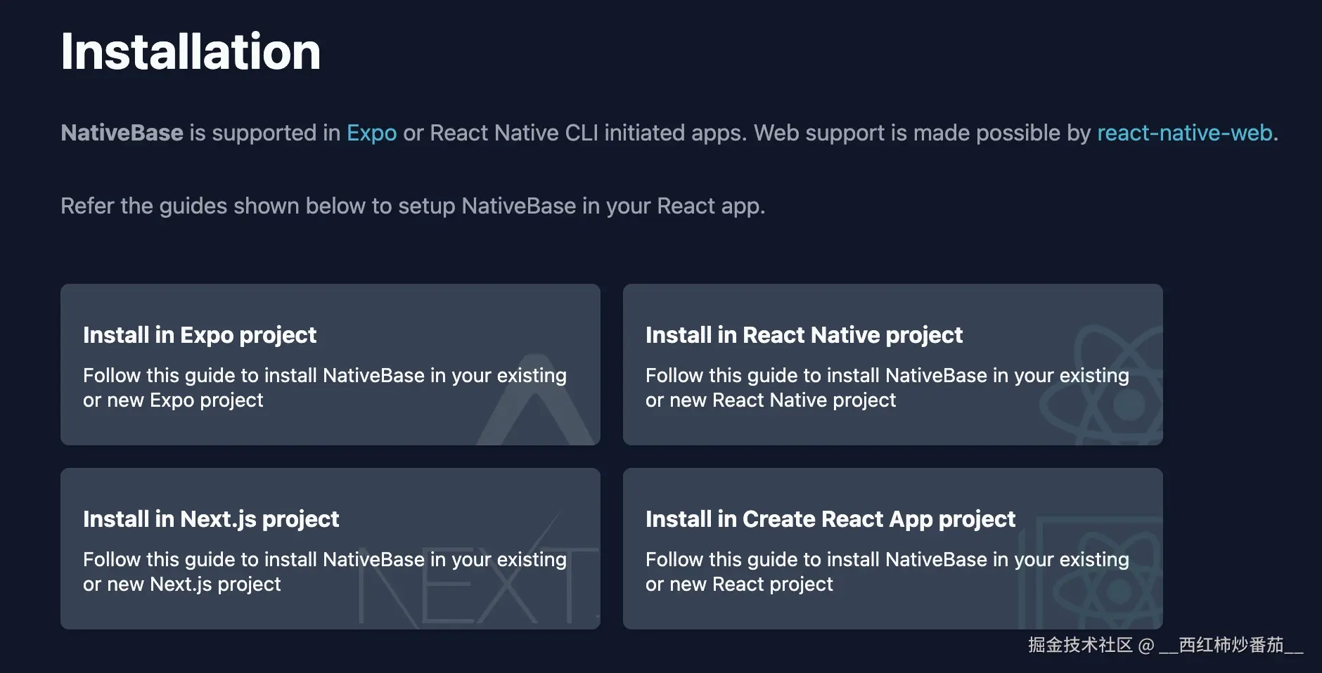
Task: Open the Expo hyperlink
Action: 371,133
